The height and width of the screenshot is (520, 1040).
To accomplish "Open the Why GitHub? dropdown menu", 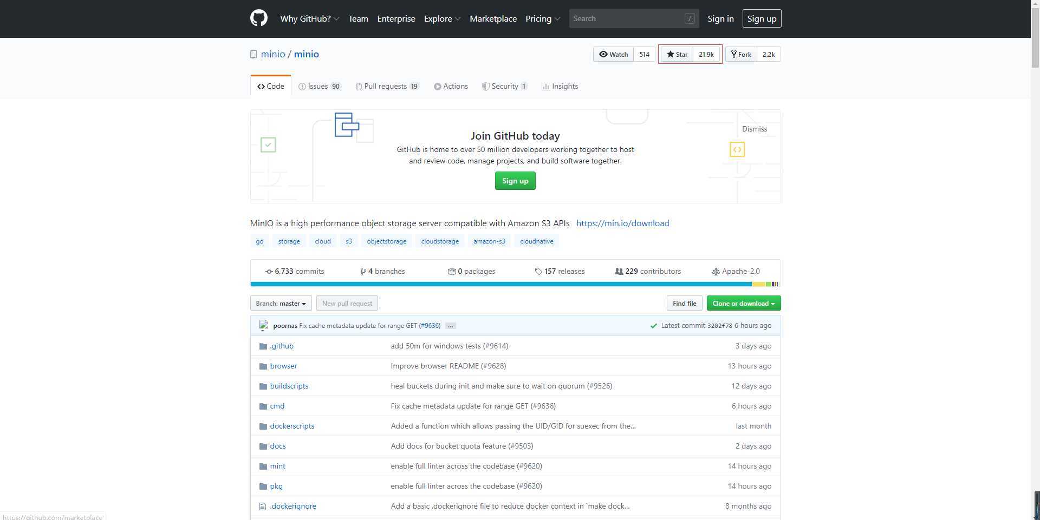I will click(x=309, y=18).
